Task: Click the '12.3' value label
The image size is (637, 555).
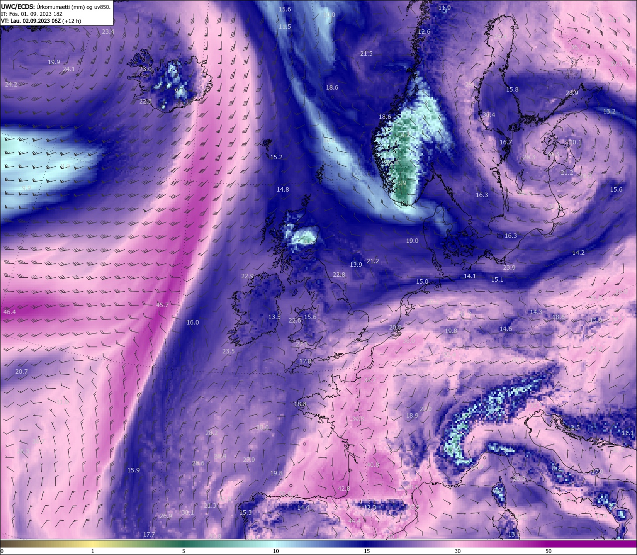Action: [x=369, y=508]
